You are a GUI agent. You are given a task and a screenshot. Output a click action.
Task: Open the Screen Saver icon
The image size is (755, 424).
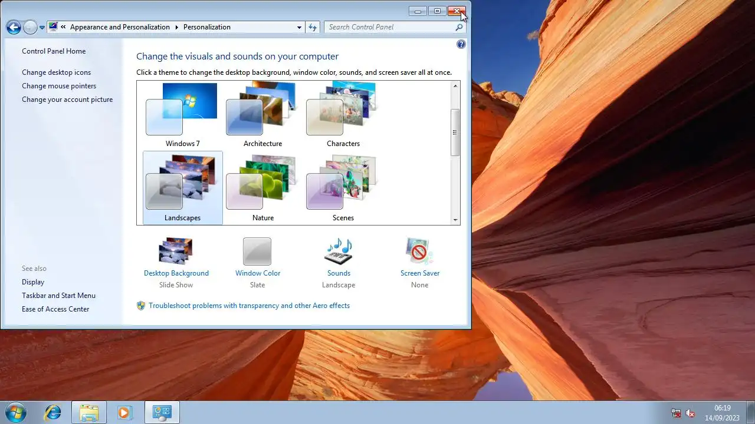click(419, 251)
